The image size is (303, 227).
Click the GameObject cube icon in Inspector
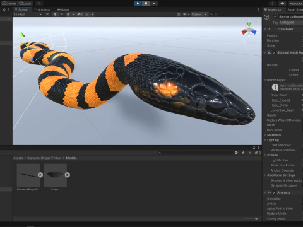click(267, 17)
